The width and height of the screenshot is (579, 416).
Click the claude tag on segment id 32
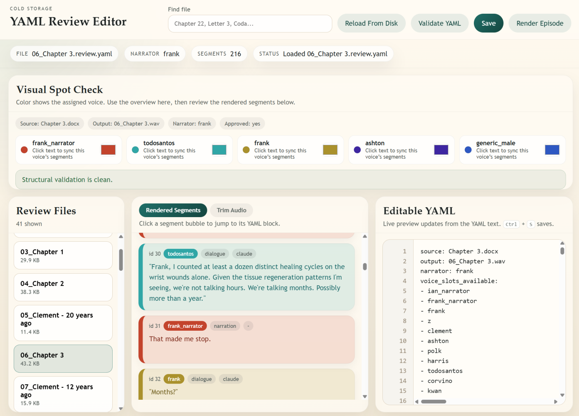point(231,379)
